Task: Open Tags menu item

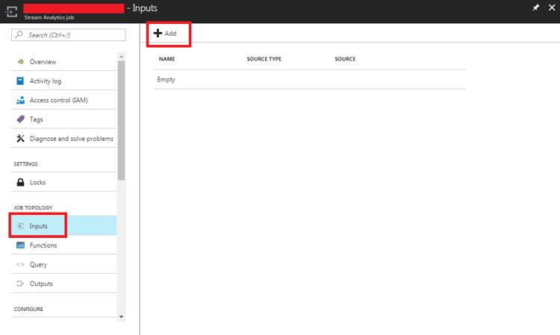Action: click(64, 119)
